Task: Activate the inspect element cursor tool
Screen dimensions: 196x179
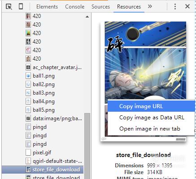Action: [x=9, y=7]
